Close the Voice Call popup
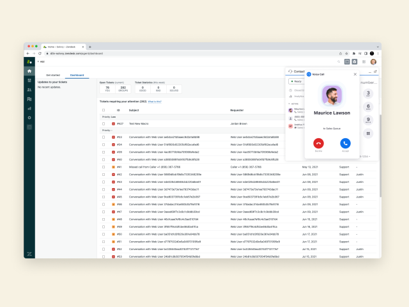This screenshot has width=409, height=307. pos(355,74)
